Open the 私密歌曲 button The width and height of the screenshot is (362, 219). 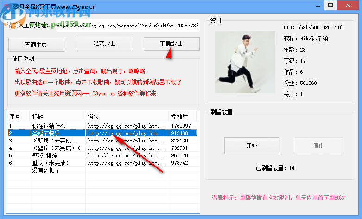click(105, 44)
